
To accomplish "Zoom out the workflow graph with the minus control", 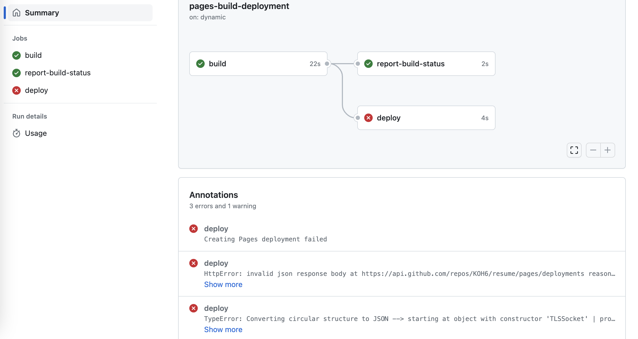I will pyautogui.click(x=593, y=150).
